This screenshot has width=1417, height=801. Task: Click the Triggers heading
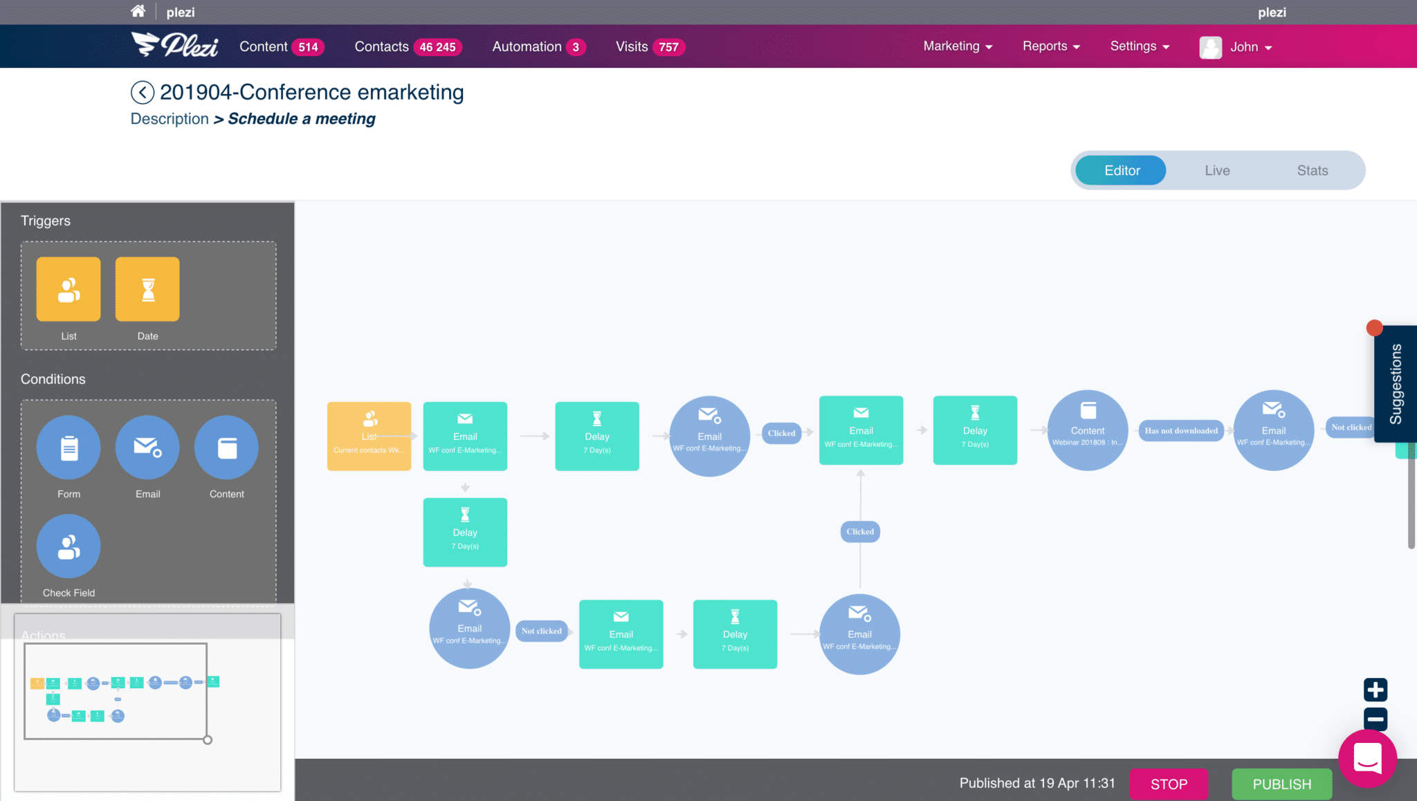(46, 221)
